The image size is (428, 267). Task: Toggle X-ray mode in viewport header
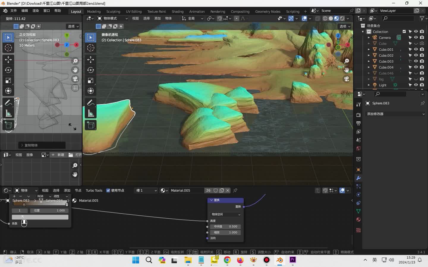point(317,18)
